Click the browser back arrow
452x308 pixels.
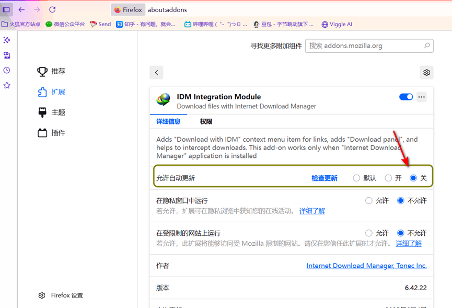point(21,10)
